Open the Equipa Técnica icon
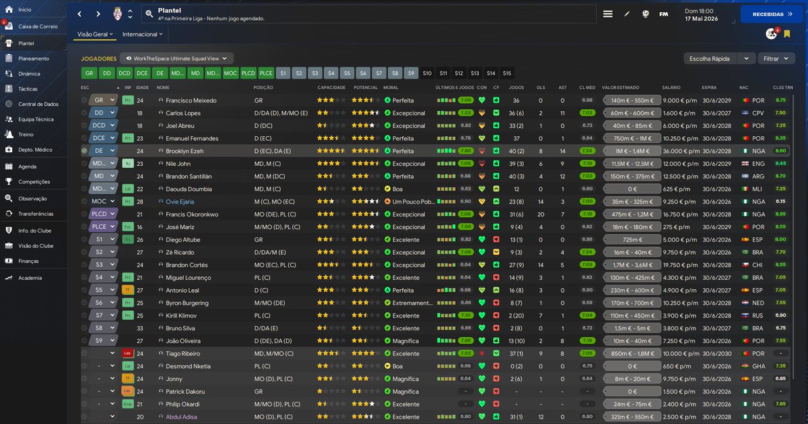Image resolution: width=808 pixels, height=424 pixels. [8, 119]
